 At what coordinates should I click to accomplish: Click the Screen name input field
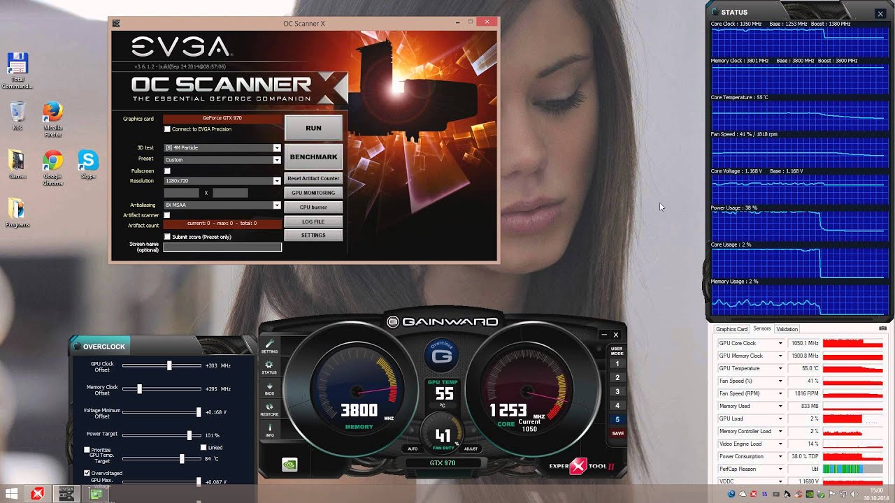coord(222,247)
